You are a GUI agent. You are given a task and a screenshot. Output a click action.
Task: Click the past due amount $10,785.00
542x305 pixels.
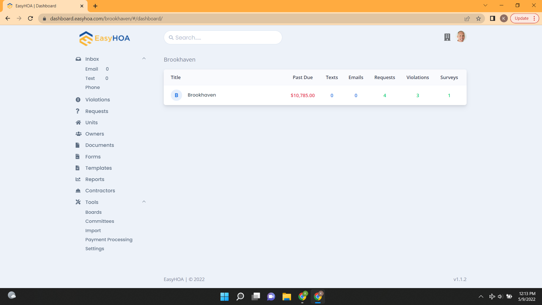(303, 95)
